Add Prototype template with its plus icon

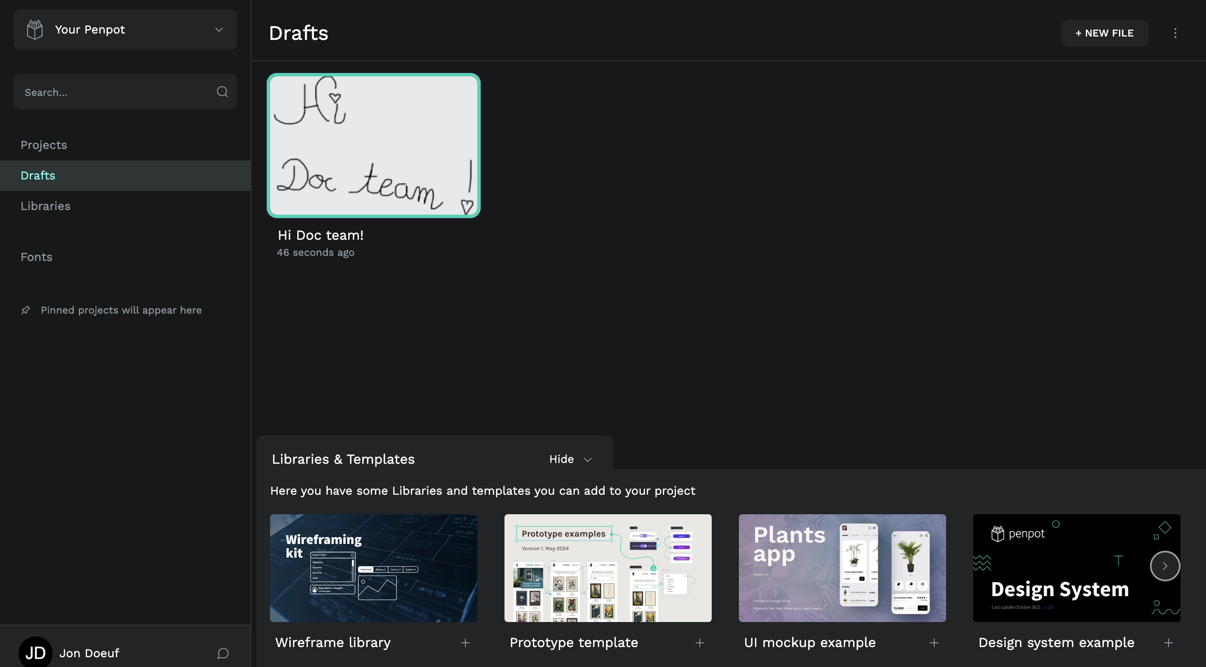(699, 643)
